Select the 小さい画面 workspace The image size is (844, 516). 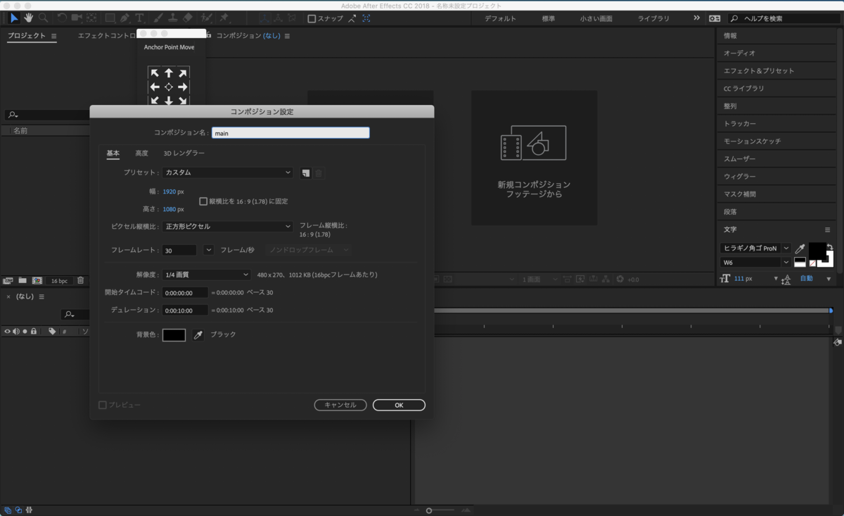(x=596, y=18)
